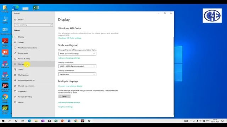Launch Microsoft Edge from the taskbar
227x127 pixels.
coord(29,121)
